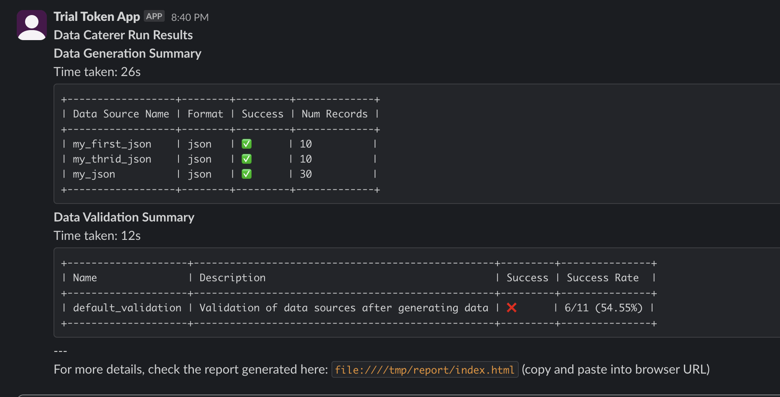780x397 pixels.
Task: Click the Num Records column header
Action: (x=334, y=114)
